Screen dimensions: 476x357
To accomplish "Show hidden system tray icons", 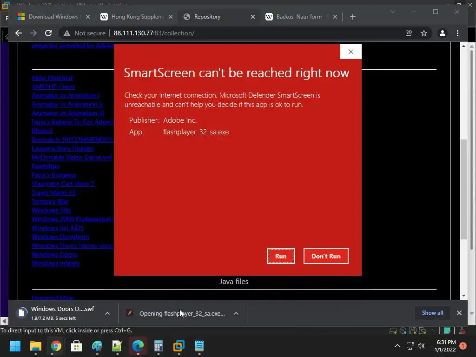I will click(x=397, y=346).
